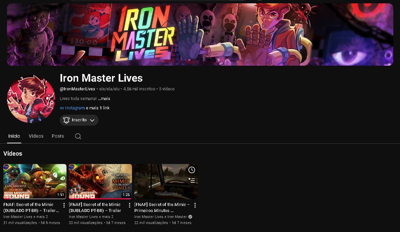
Task: Open the channel search magnifier icon
Action: [x=78, y=136]
